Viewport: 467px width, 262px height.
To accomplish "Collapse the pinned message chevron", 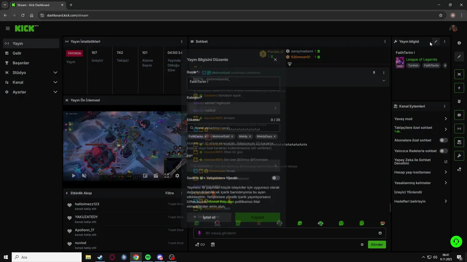I will coord(383,80).
